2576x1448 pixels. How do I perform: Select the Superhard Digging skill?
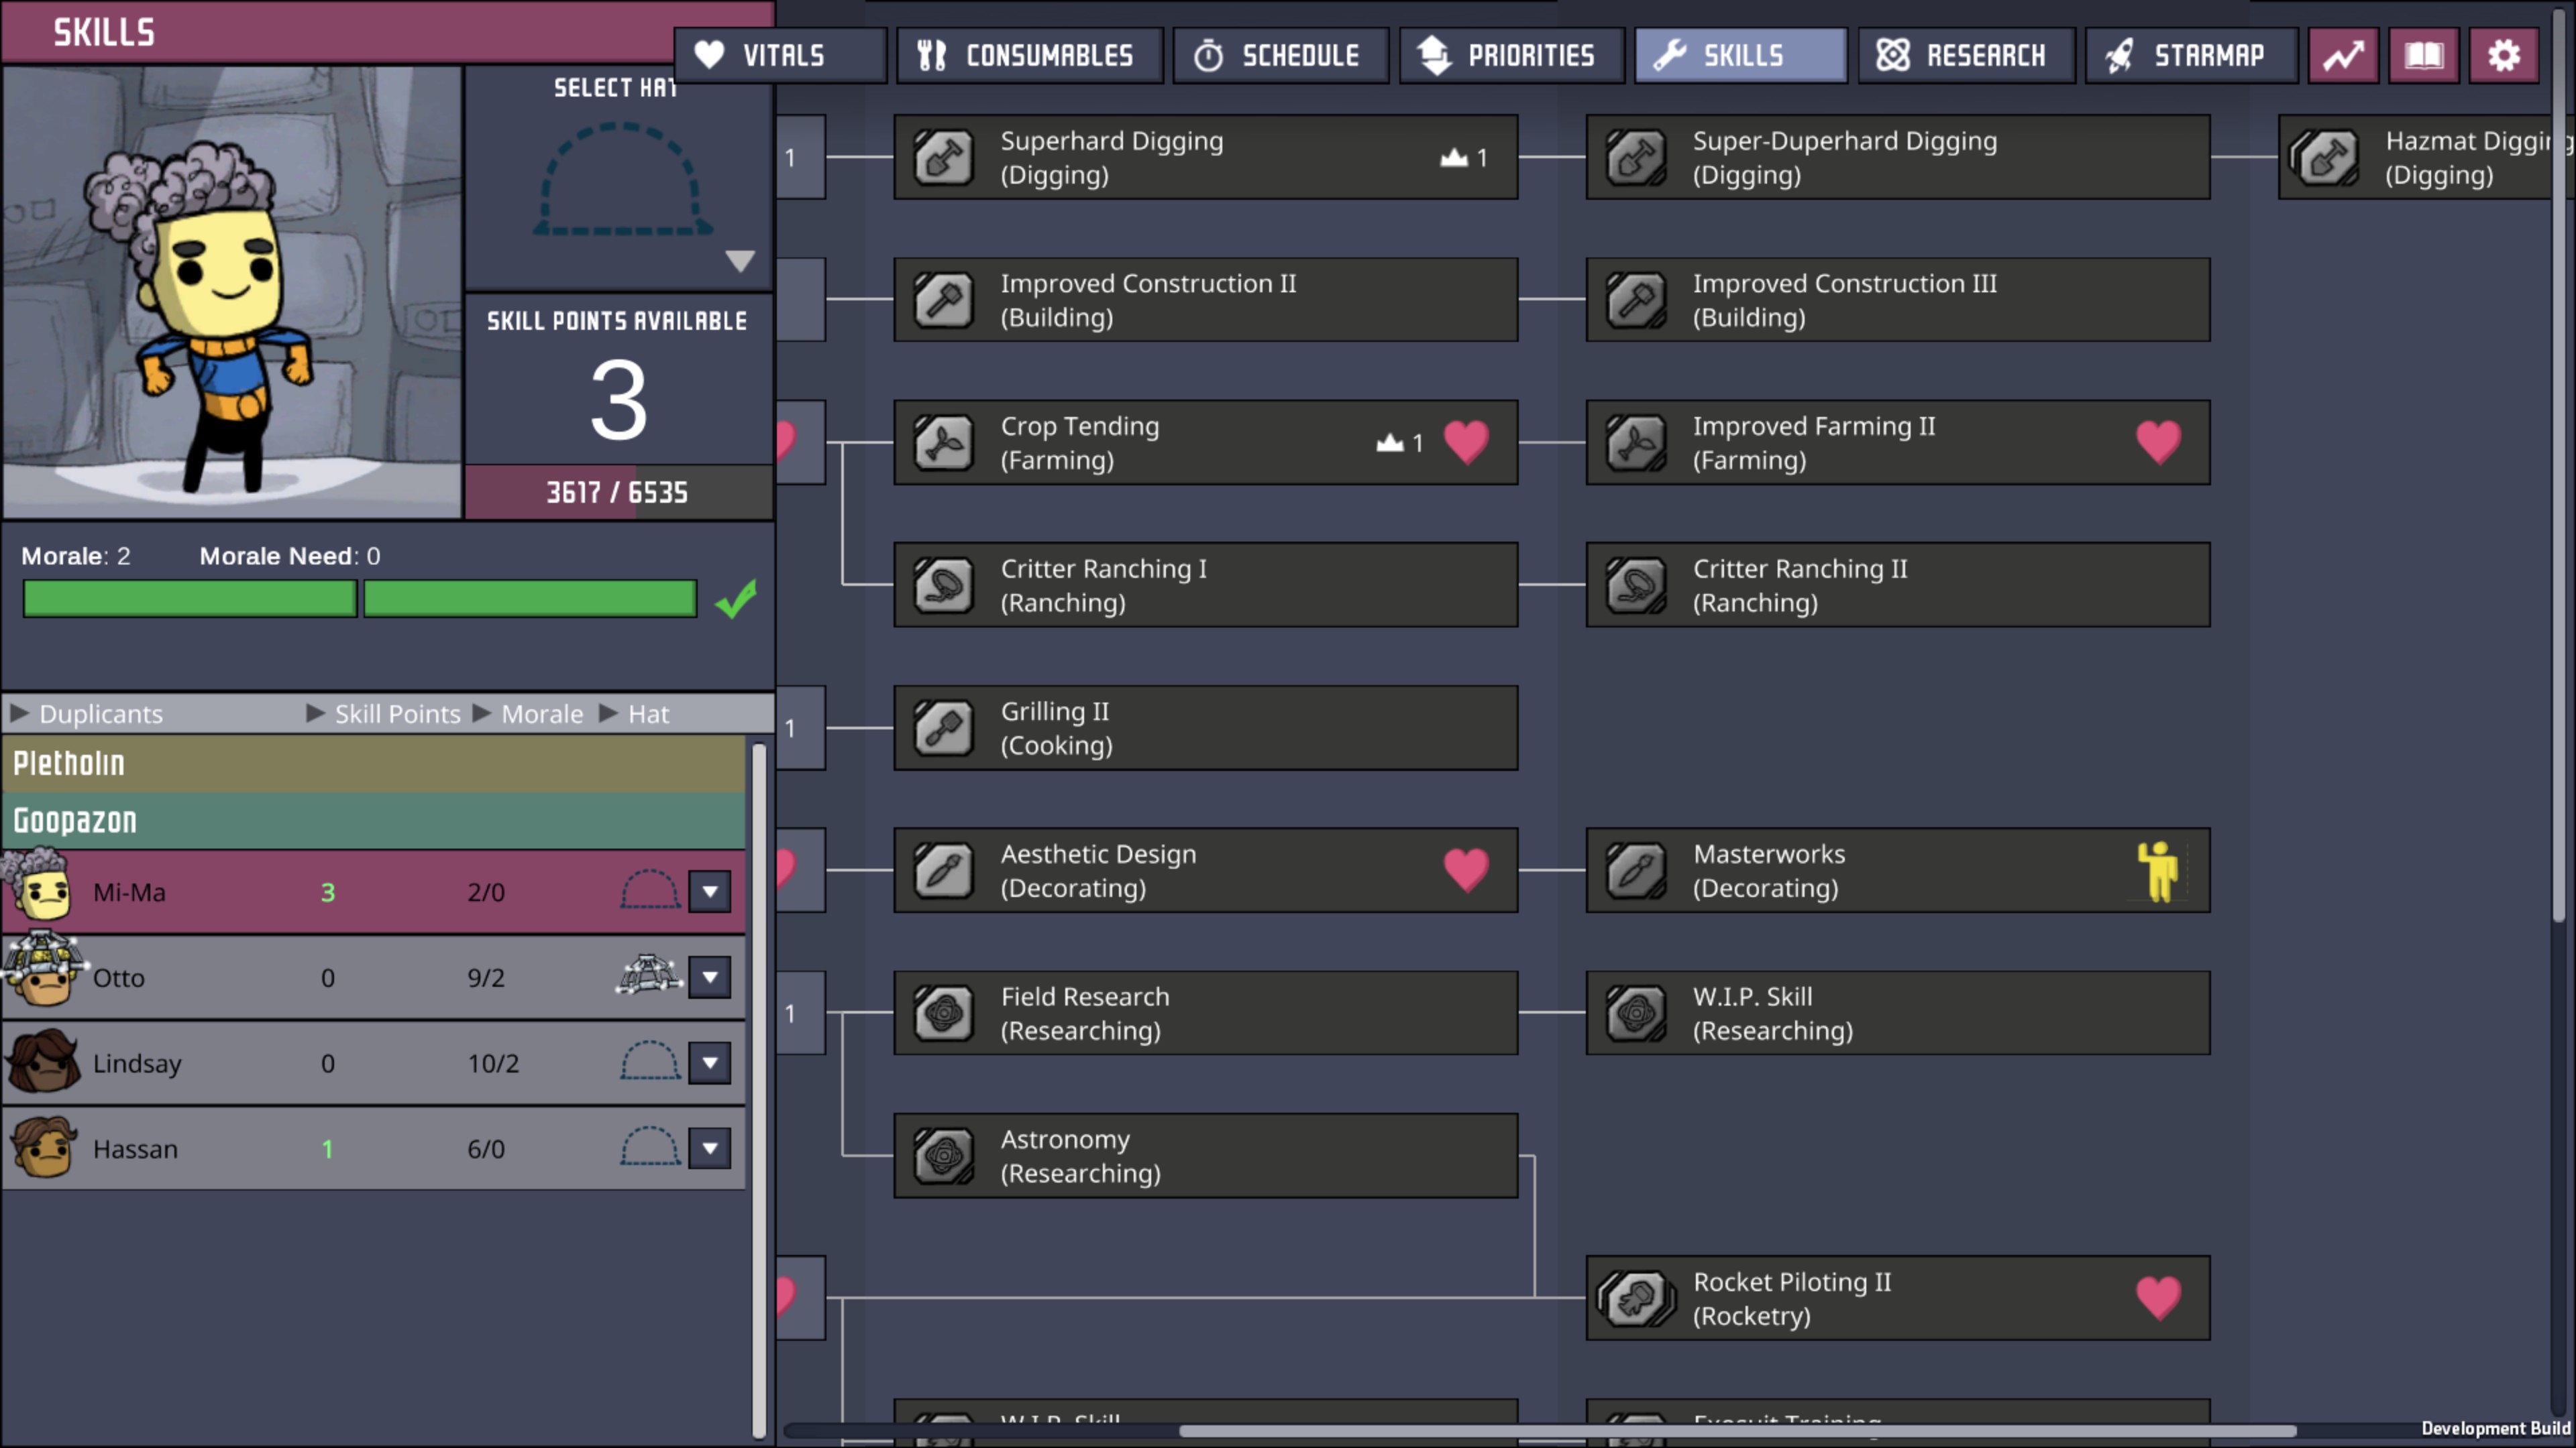point(1205,158)
